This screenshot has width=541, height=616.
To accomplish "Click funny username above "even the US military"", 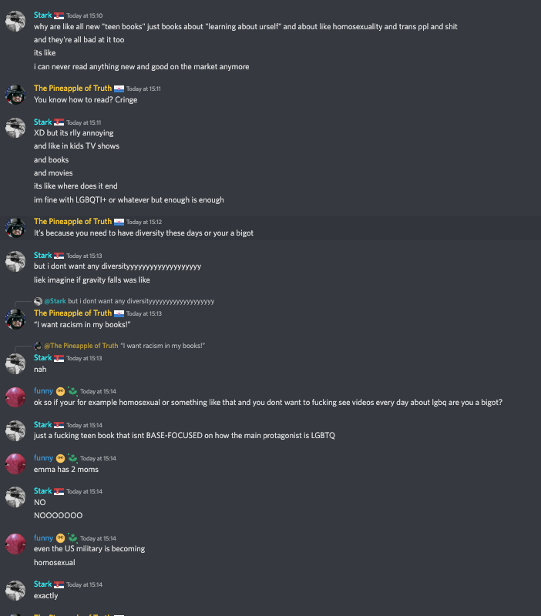I will tap(43, 537).
